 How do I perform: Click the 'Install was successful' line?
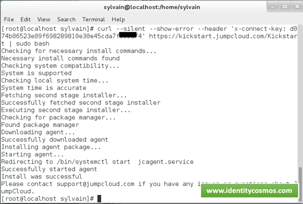42,176
